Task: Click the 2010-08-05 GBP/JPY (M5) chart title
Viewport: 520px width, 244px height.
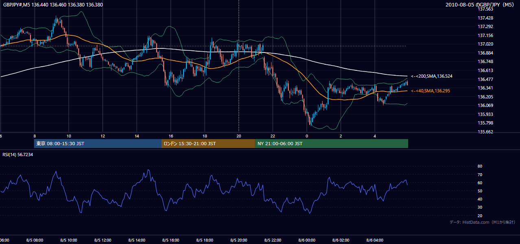Action: tap(481, 4)
